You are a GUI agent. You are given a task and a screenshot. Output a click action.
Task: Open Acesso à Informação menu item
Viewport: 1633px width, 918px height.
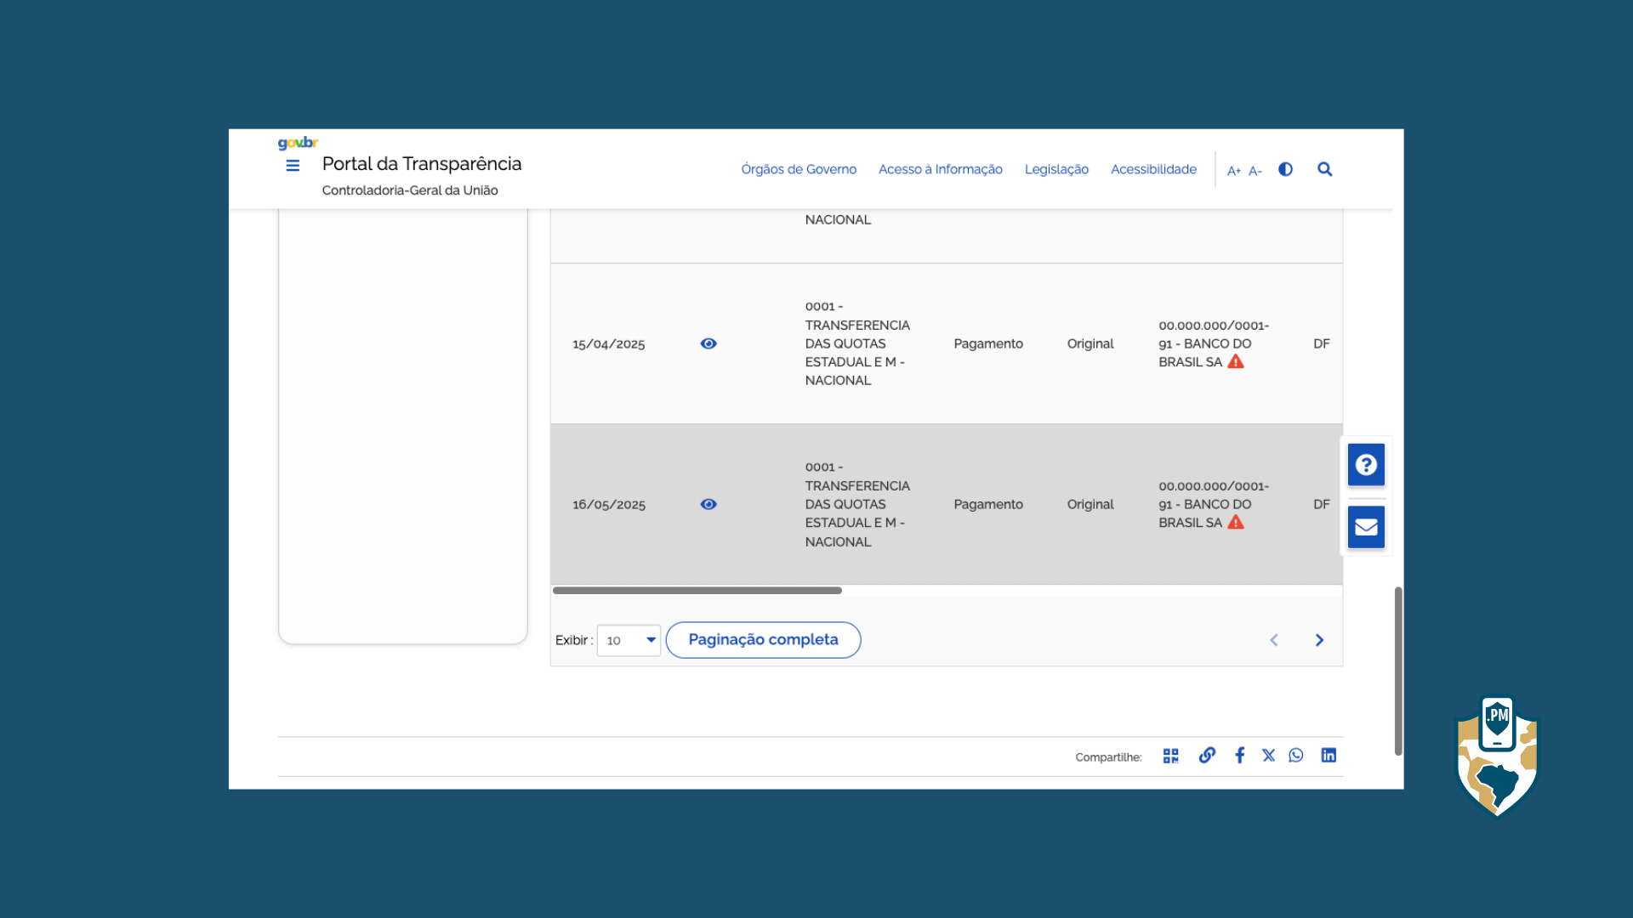click(940, 169)
